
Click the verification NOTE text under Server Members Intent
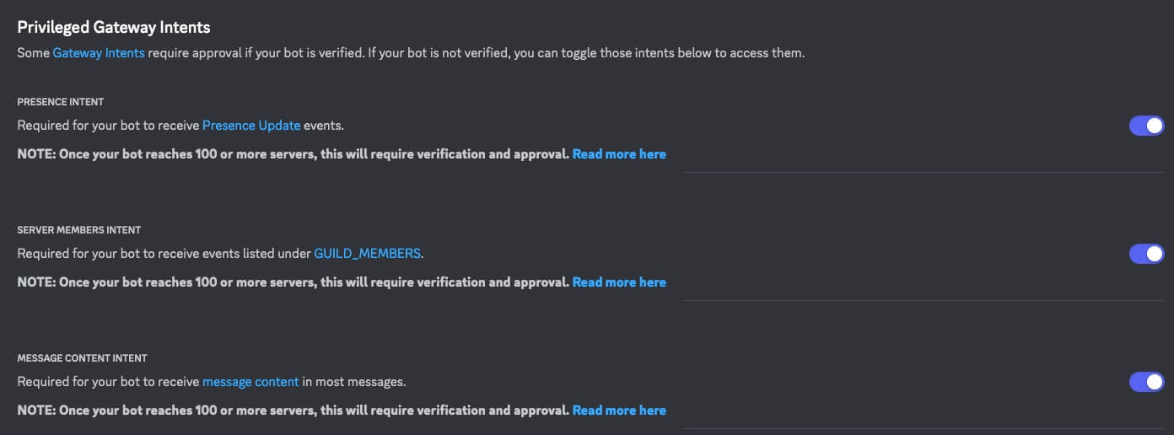coord(293,282)
